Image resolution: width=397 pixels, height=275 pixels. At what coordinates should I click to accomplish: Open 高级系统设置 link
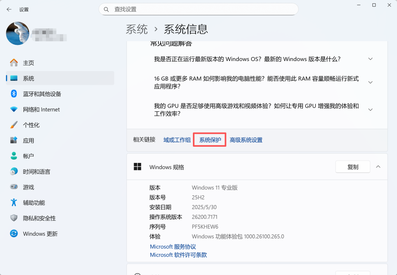coord(246,140)
